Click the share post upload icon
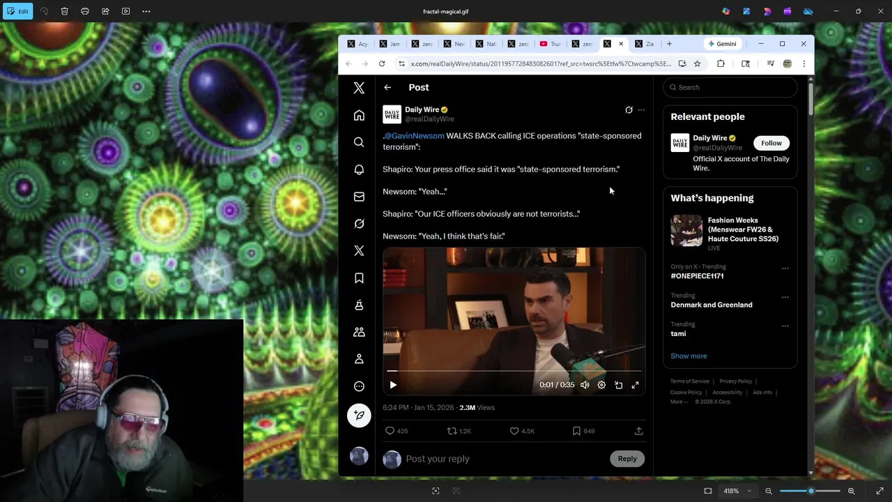892x502 pixels. (x=638, y=431)
